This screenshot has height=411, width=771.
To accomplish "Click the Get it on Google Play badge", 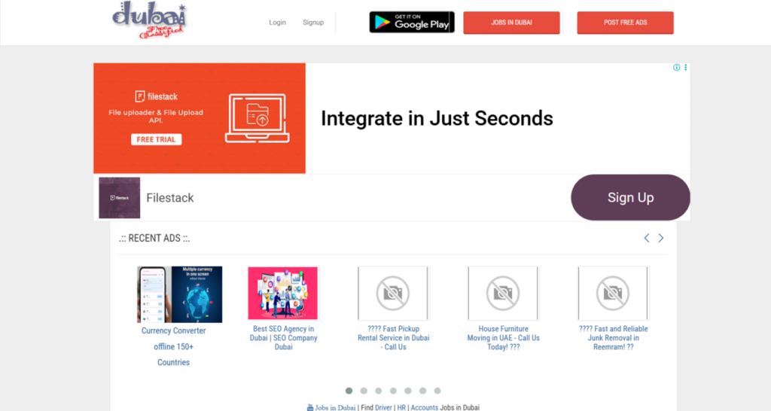I will point(412,22).
